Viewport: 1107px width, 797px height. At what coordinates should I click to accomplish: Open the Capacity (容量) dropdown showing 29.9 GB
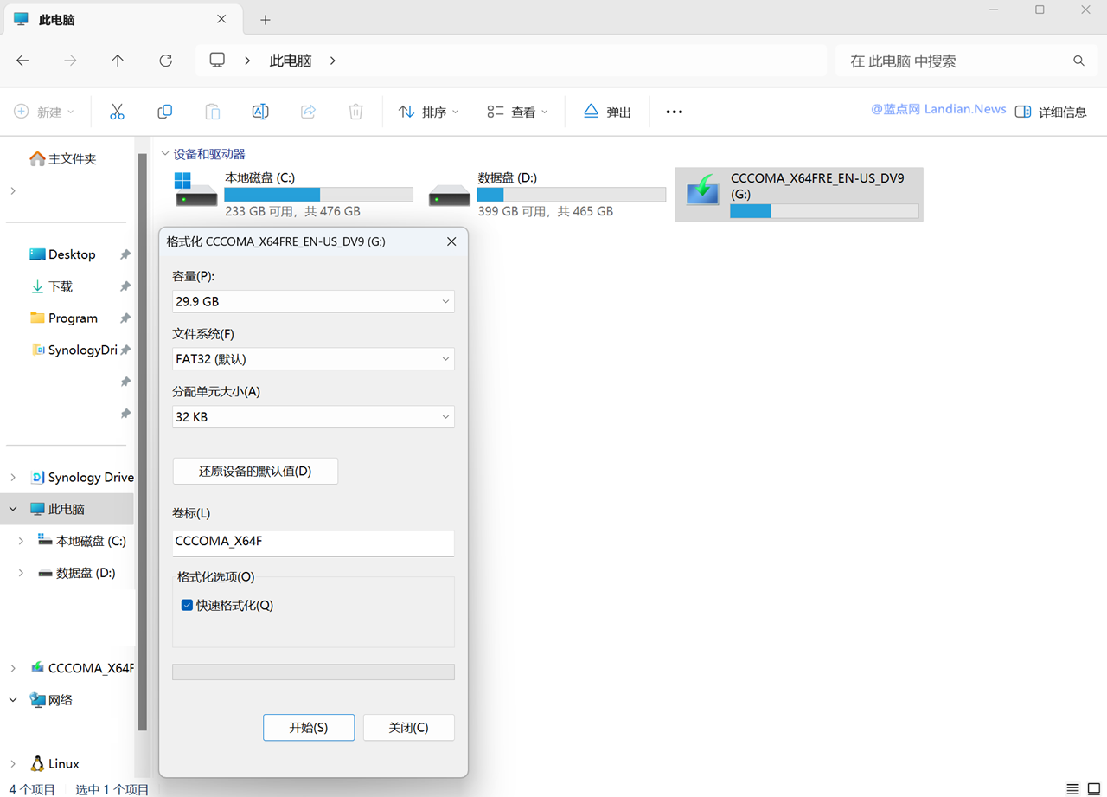click(x=313, y=301)
